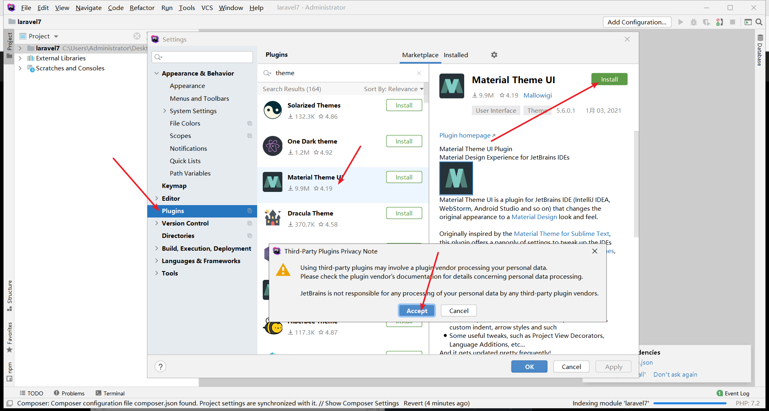Expand System Settings node

tap(165, 111)
